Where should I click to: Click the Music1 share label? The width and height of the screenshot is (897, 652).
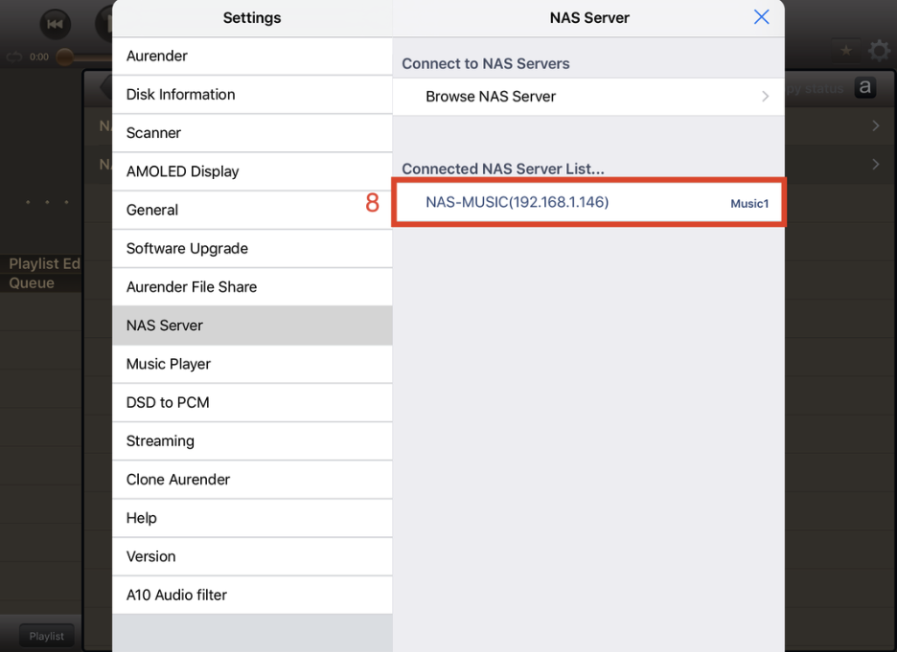pos(749,203)
